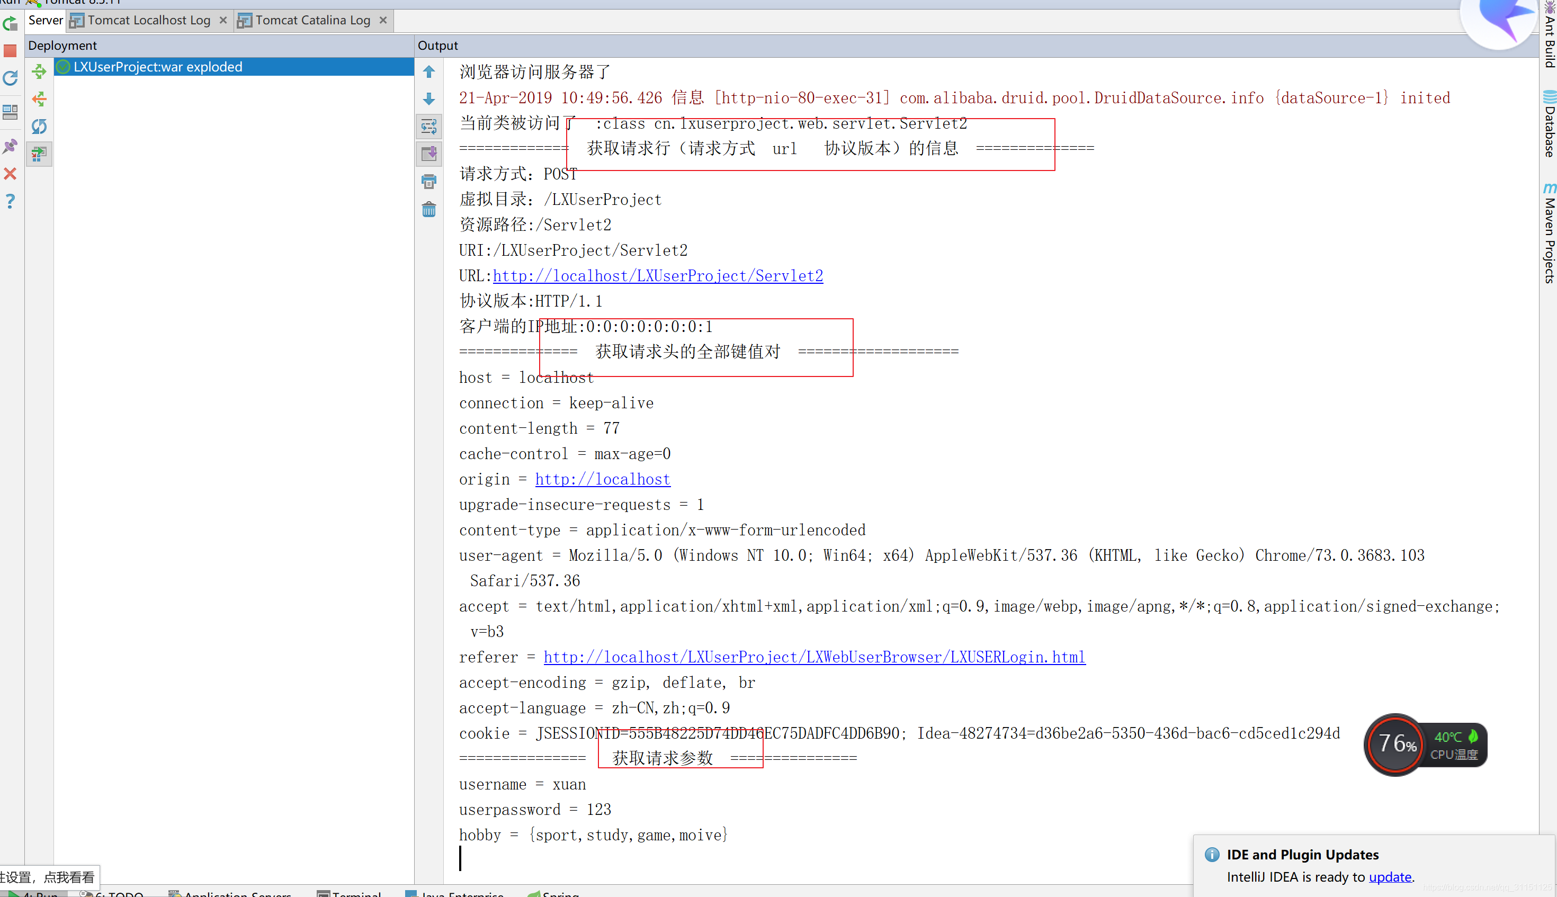Click the 'userpassword = 123' line
Viewport: 1557px width, 897px height.
tap(535, 810)
